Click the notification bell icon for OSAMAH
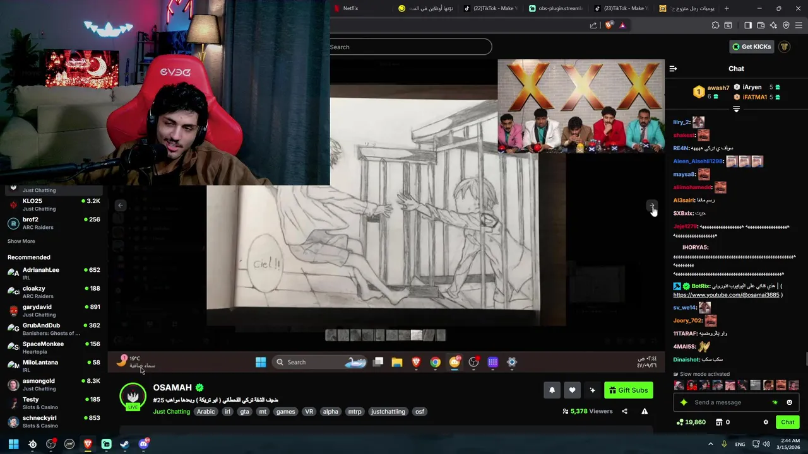808x454 pixels. click(x=552, y=390)
